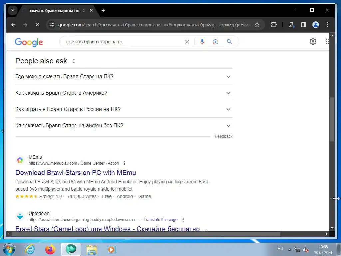The image size is (341, 256).
Task: Toggle the Chrome side panel
Action: (304, 25)
